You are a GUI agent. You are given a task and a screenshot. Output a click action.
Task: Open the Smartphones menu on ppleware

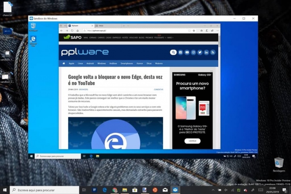coord(127,63)
